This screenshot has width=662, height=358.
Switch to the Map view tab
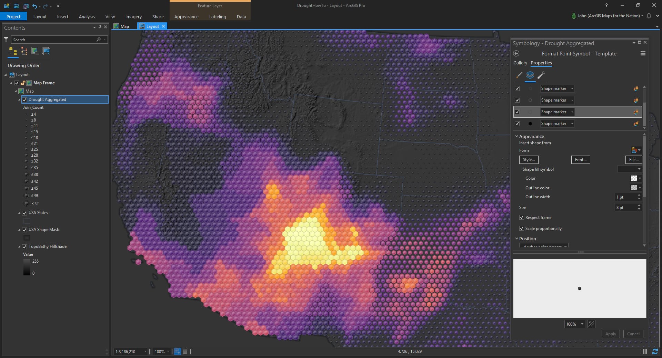(122, 27)
